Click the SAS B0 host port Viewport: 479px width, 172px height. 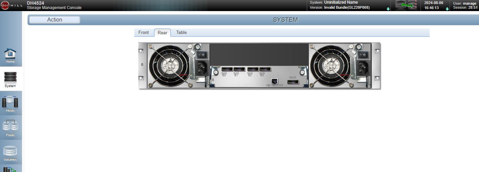pos(227,69)
